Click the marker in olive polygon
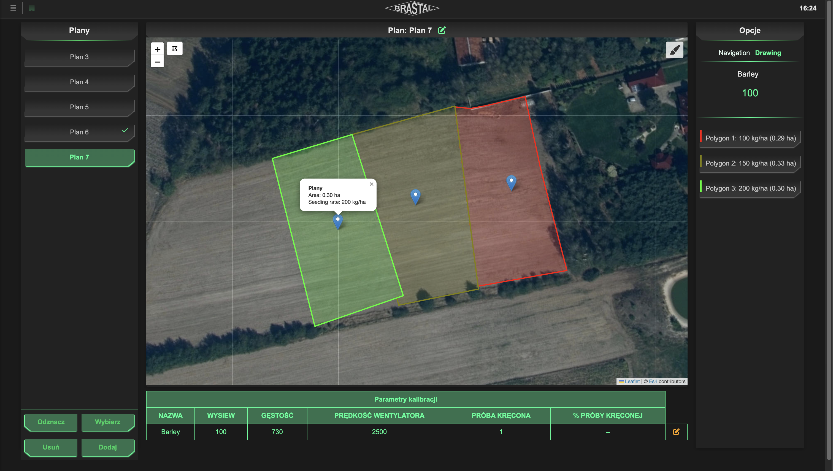This screenshot has height=471, width=833. coord(415,195)
